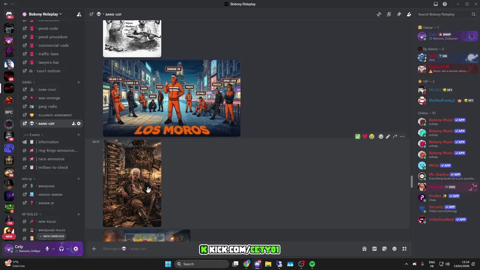Viewport: 480px width, 270px height.
Task: Open audio output options arrow
Action: click(67, 249)
